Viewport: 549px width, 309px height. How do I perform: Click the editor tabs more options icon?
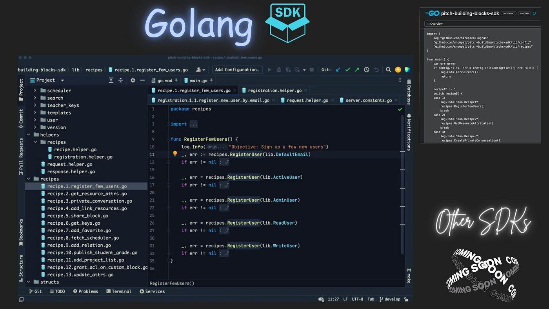[x=400, y=80]
